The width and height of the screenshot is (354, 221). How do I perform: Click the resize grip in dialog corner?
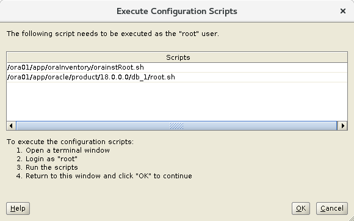pyautogui.click(x=351, y=218)
